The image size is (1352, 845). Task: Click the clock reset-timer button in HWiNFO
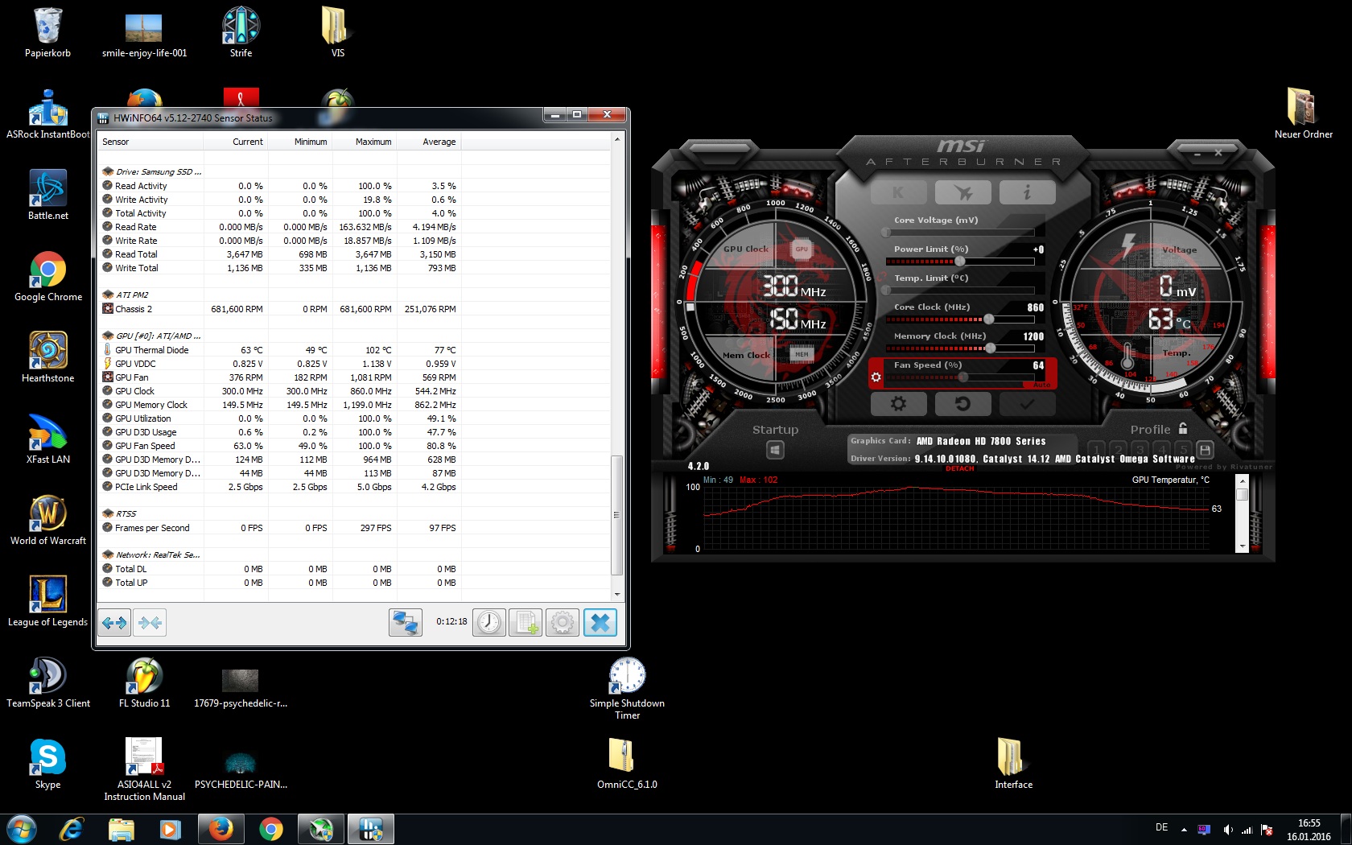click(x=488, y=622)
